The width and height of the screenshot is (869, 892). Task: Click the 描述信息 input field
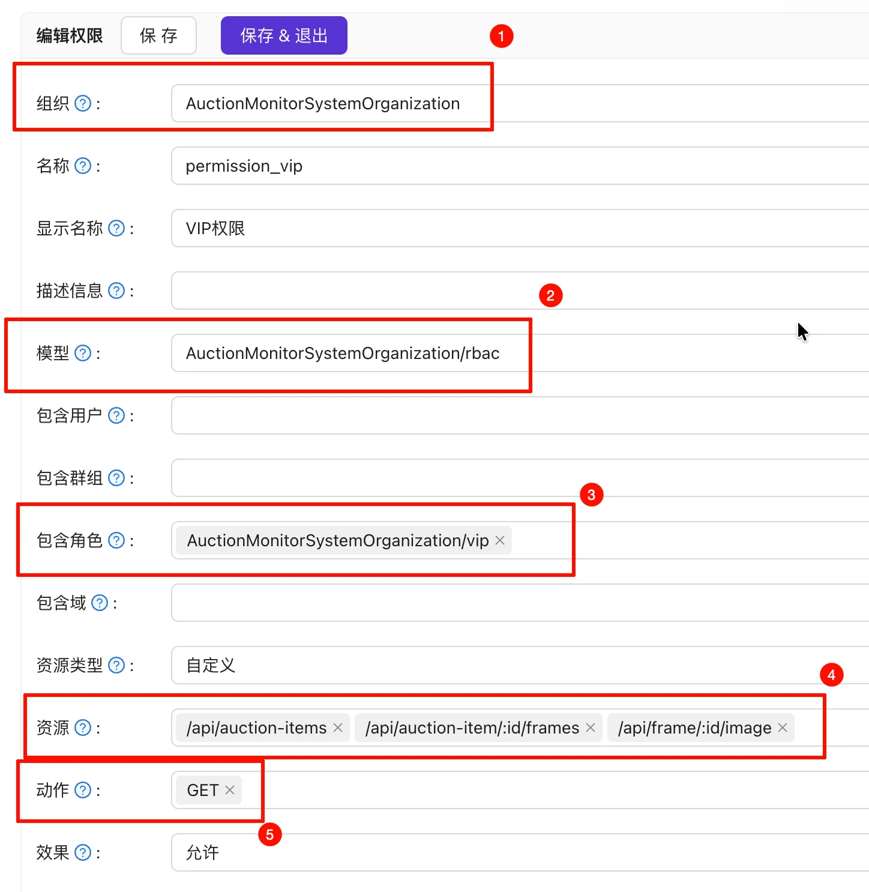[x=516, y=291]
